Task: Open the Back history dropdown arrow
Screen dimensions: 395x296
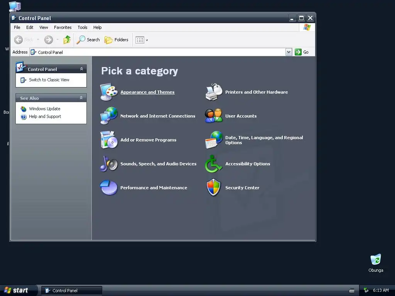Action: pos(38,40)
